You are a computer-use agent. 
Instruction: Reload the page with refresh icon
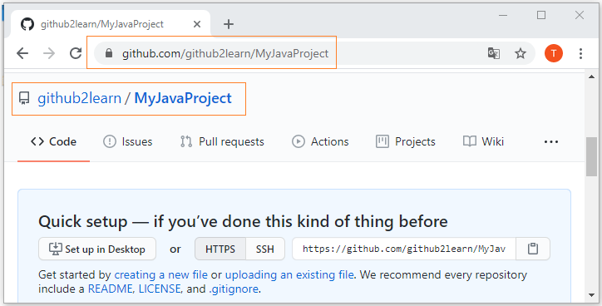[x=76, y=53]
